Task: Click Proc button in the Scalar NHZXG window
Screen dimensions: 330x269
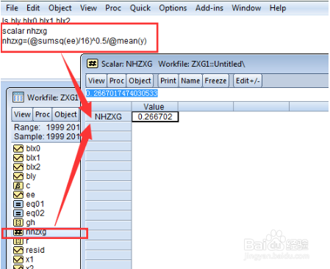Action: pos(117,81)
